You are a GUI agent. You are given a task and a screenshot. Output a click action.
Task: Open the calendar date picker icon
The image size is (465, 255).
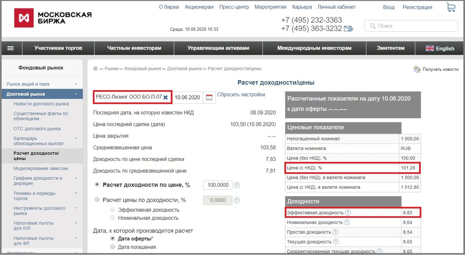209,98
